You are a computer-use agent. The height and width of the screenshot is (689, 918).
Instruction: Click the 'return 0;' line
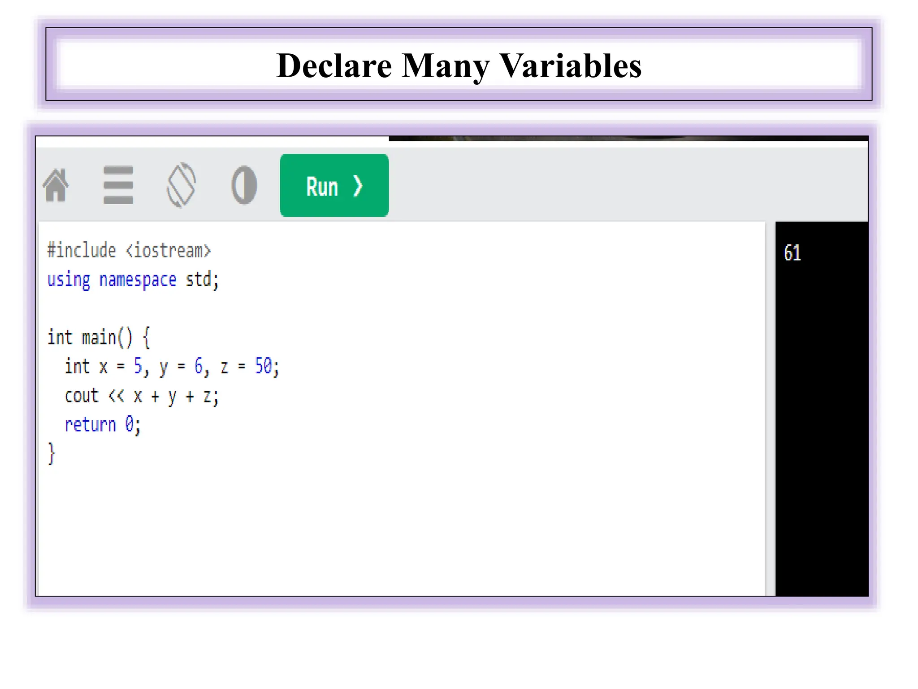103,424
